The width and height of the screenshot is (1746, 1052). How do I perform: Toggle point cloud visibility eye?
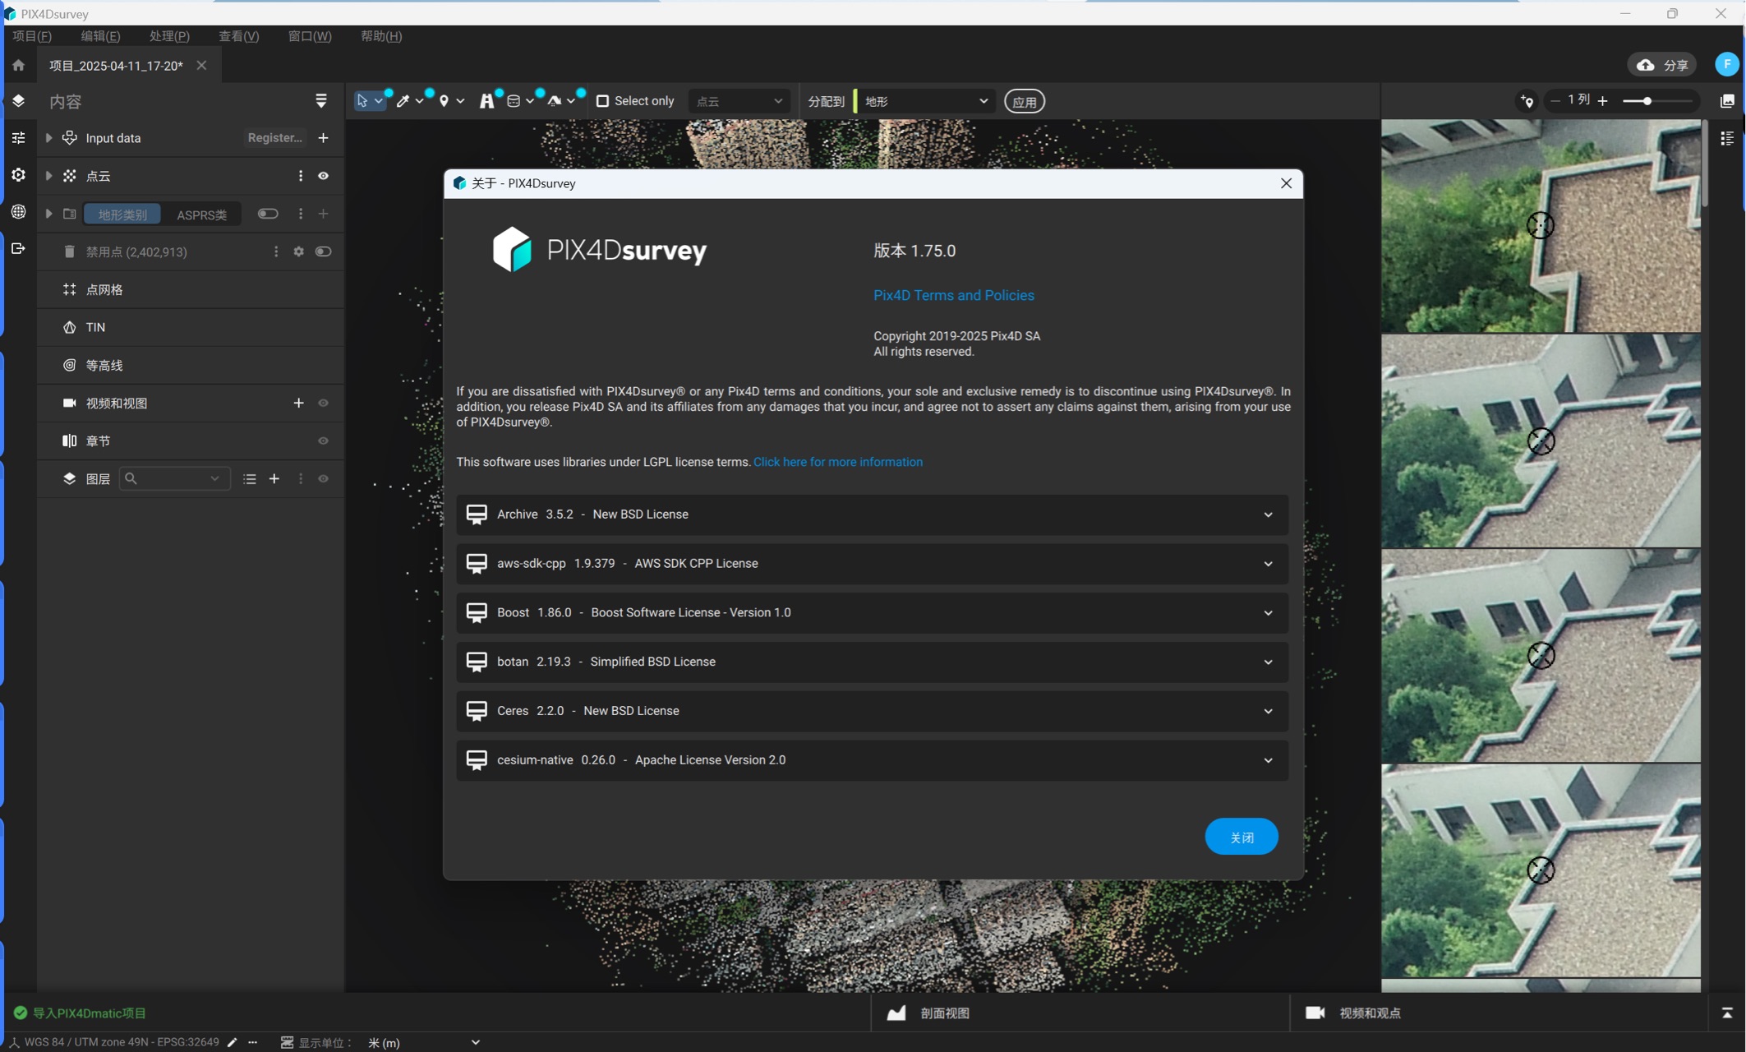(323, 176)
